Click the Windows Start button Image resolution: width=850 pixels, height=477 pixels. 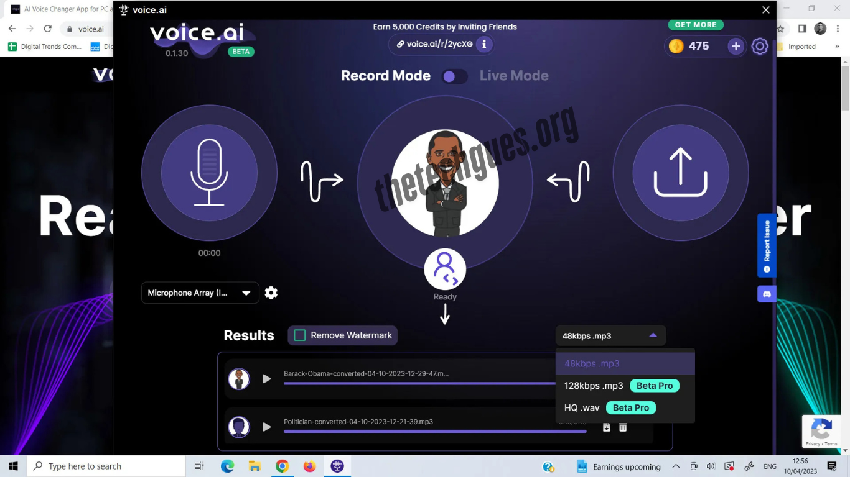pos(13,466)
